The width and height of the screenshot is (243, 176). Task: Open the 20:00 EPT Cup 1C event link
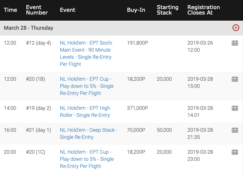pos(87,159)
